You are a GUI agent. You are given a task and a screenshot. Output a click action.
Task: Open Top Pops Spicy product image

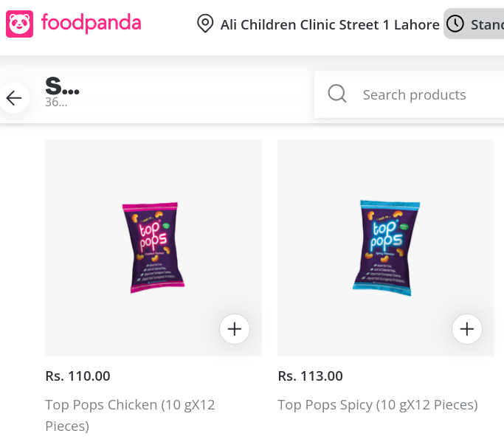[385, 247]
